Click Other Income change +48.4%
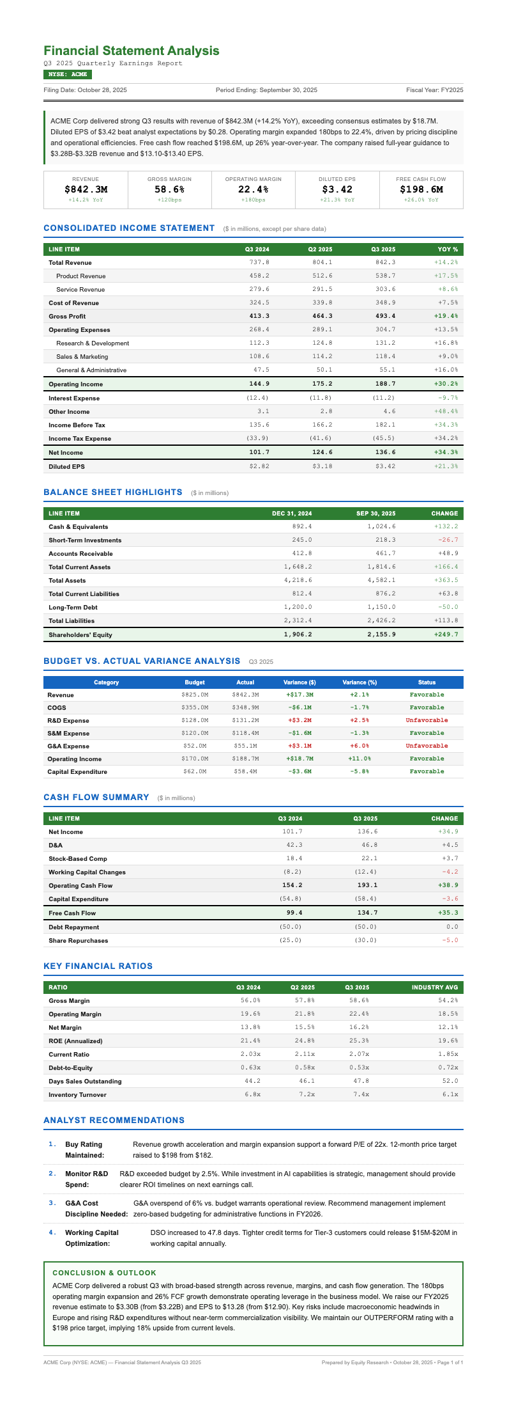Viewport: 507px width, 1409px height. pos(446,412)
